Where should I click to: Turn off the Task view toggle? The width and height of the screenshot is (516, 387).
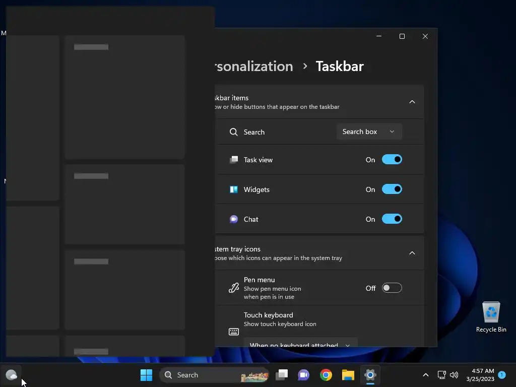(392, 160)
